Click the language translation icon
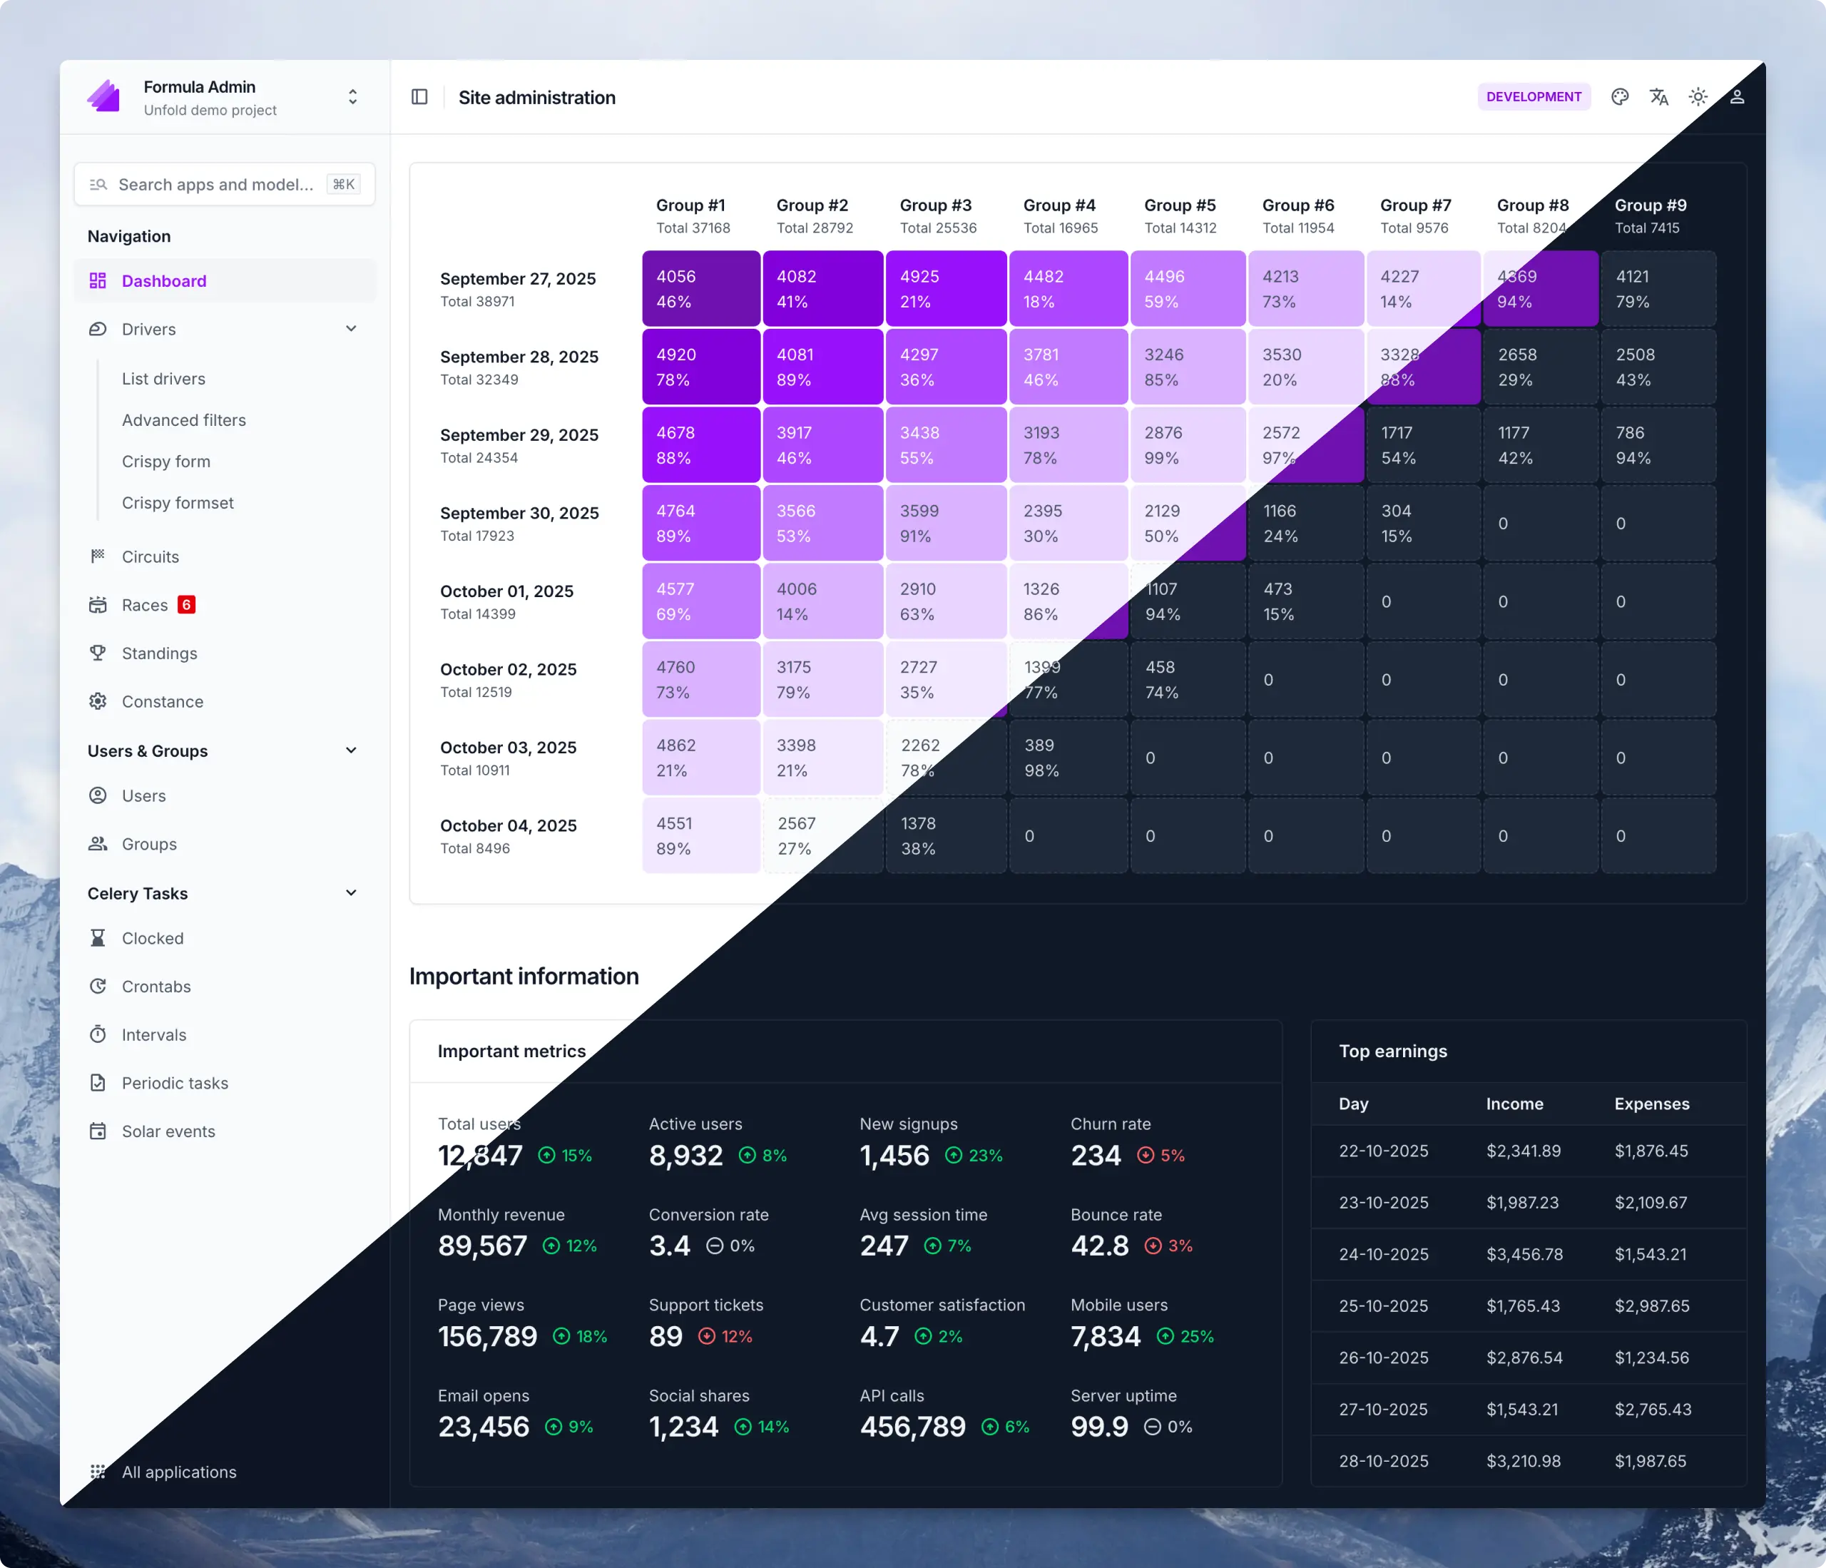Screen dimensions: 1826x1568 (1658, 97)
